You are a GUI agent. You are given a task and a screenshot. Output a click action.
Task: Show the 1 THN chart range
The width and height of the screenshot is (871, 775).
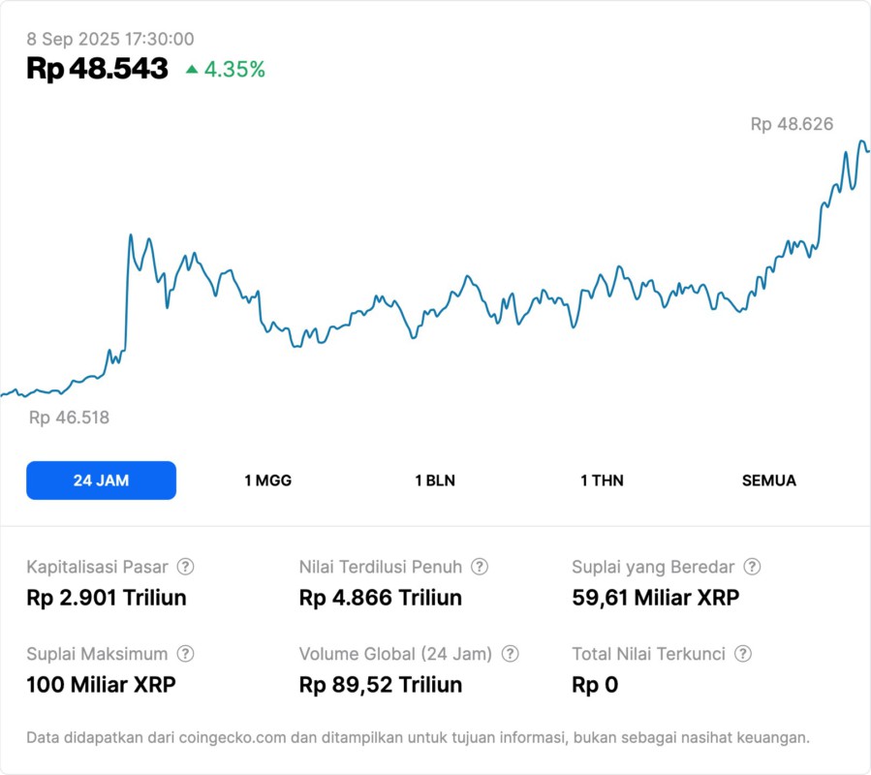click(602, 480)
